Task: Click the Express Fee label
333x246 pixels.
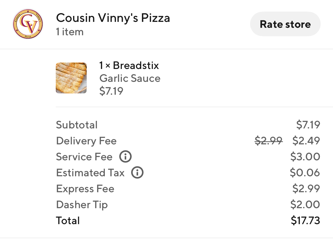Action: (x=85, y=189)
